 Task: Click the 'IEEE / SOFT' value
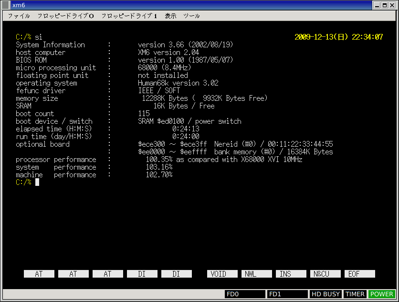pyautogui.click(x=159, y=91)
